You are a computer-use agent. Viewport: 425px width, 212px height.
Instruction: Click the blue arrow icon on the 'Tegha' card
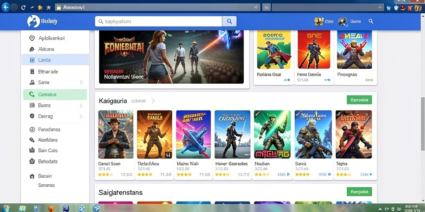click(x=371, y=175)
